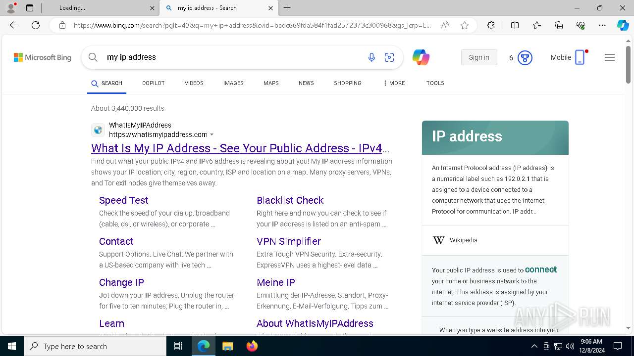Open File Explorer from taskbar
Viewport: 634px width, 356px height.
[227, 346]
